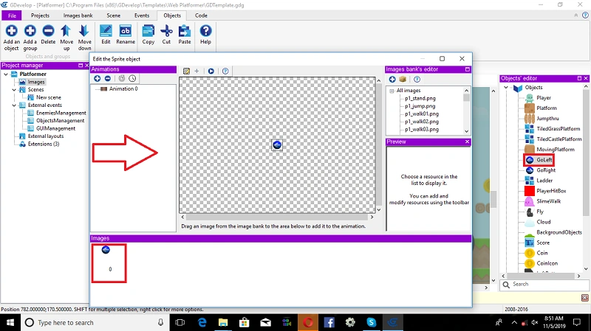Open File Explorer from taskbar
The image size is (591, 331).
click(x=223, y=322)
